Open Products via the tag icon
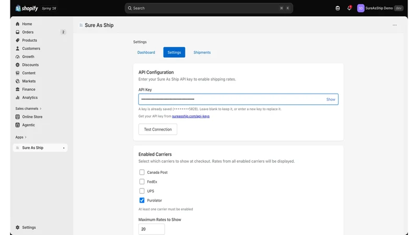The height and width of the screenshot is (235, 418). click(x=18, y=40)
